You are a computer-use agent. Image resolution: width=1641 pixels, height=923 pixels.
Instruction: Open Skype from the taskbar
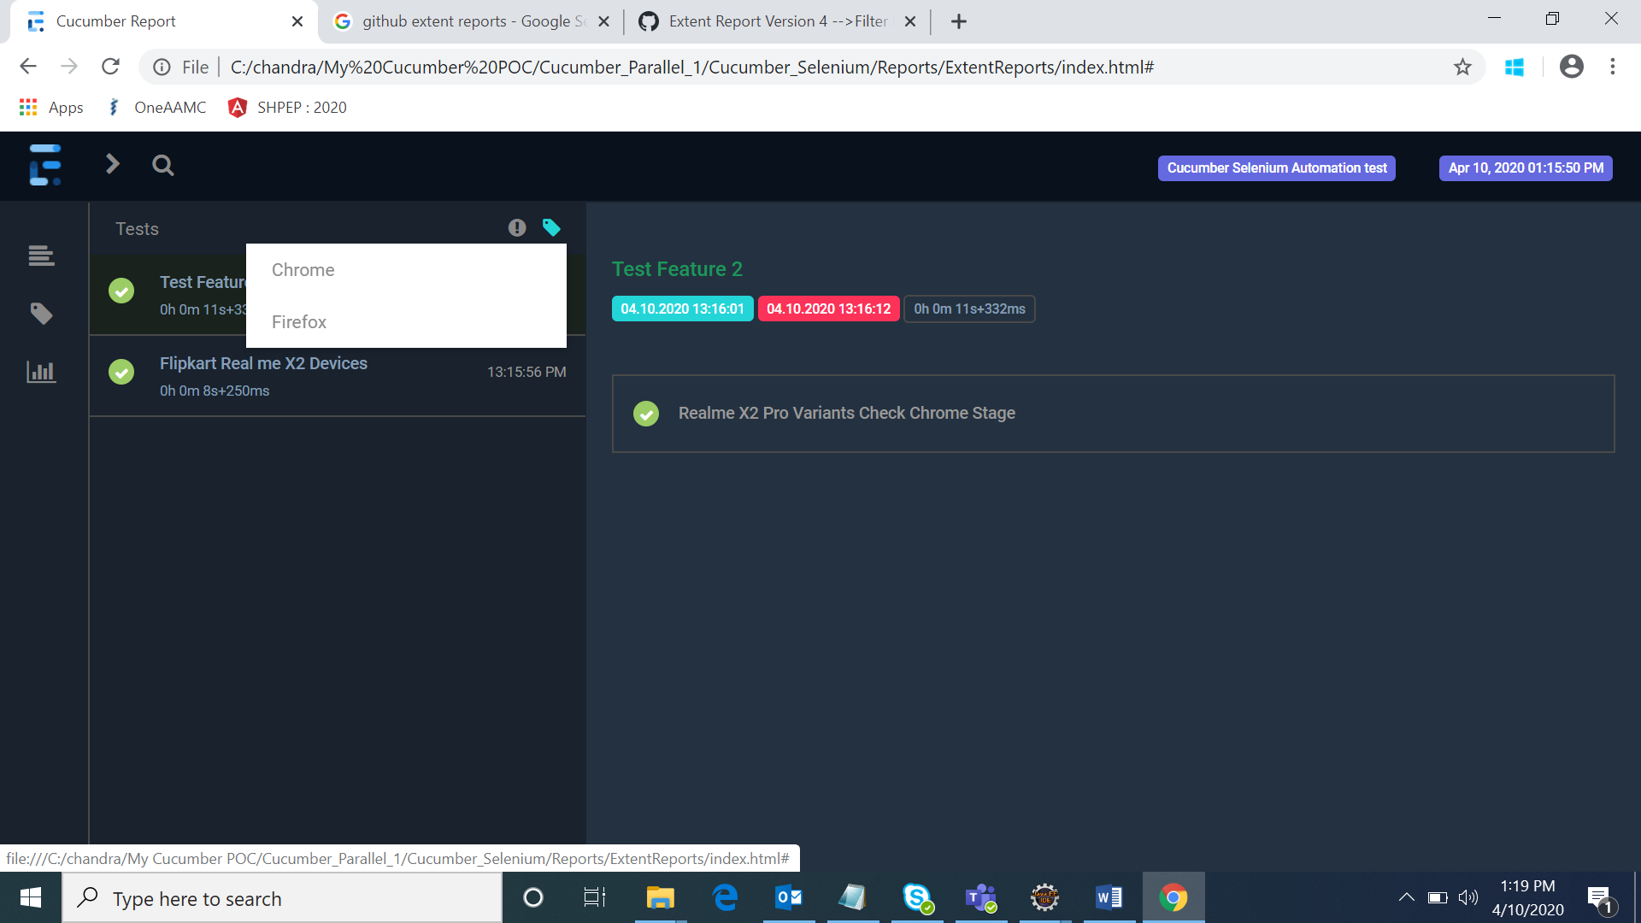[x=917, y=897]
